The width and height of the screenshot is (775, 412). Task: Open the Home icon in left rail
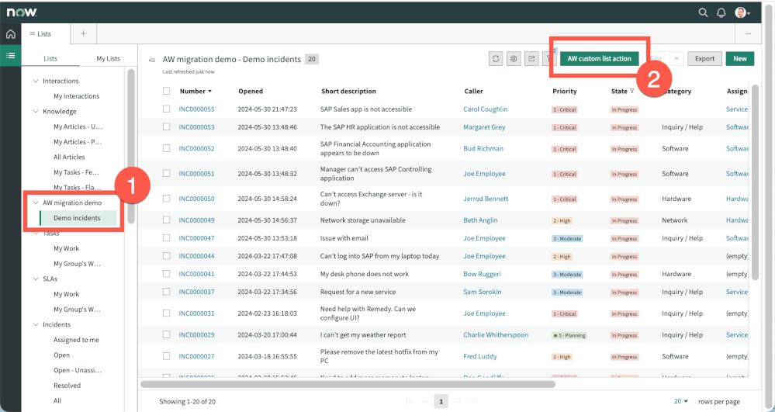(11, 34)
